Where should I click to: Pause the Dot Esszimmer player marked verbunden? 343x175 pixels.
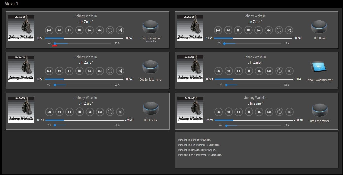pyautogui.click(x=69, y=30)
